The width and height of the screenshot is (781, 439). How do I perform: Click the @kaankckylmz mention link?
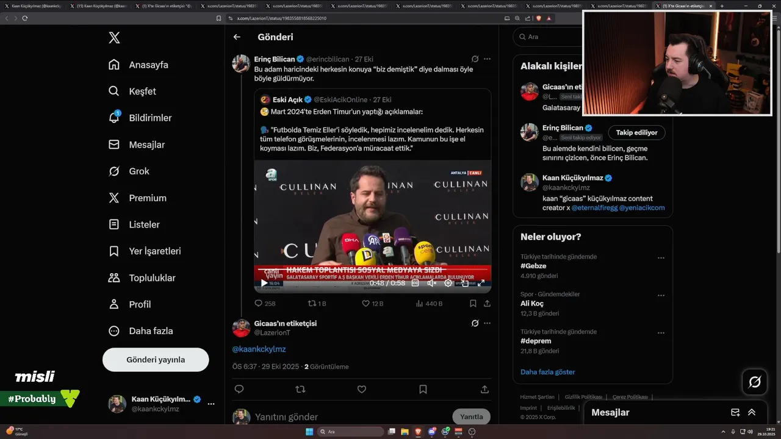tap(259, 349)
